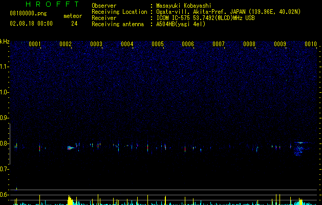Image resolution: width=322 pixels, height=205 pixels.
Task: Click the kHz axis unit label
Action: click(x=5, y=42)
